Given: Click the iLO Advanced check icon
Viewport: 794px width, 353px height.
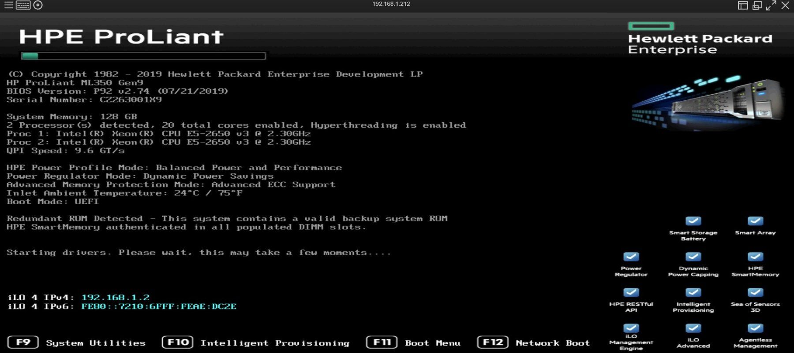Looking at the screenshot, I should coord(693,328).
